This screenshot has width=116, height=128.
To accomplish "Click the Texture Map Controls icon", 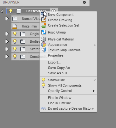I will (44, 50).
